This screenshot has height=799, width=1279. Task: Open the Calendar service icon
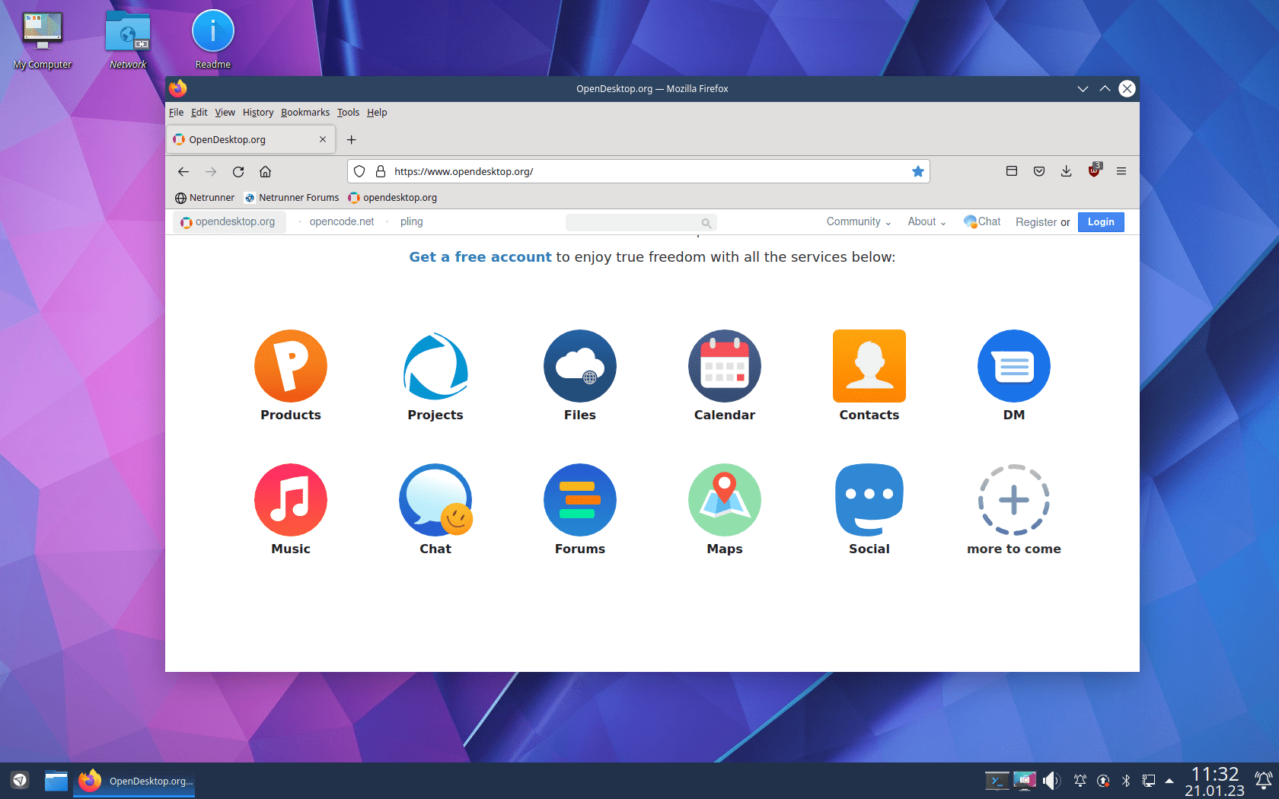724,366
